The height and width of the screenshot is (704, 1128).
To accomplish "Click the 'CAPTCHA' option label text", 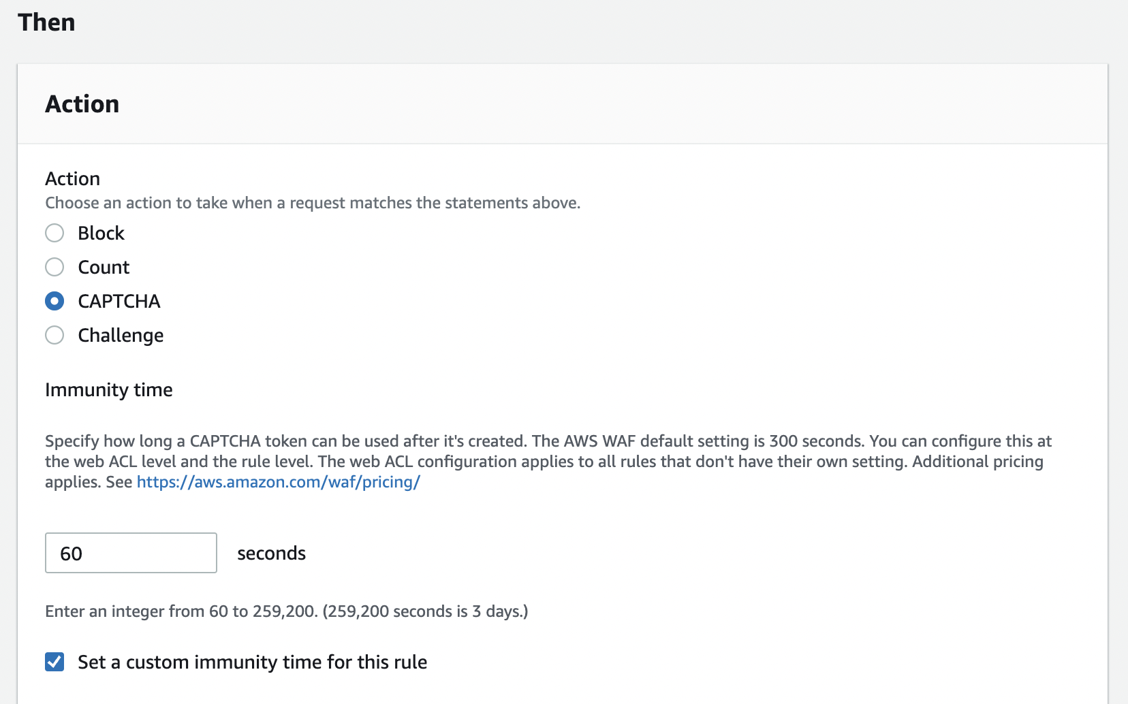I will (x=119, y=301).
